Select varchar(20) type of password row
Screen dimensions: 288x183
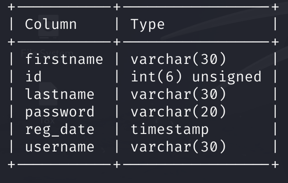pyautogui.click(x=178, y=112)
